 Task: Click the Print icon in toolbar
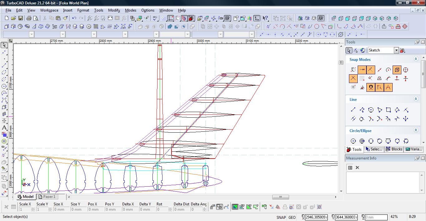click(29, 18)
